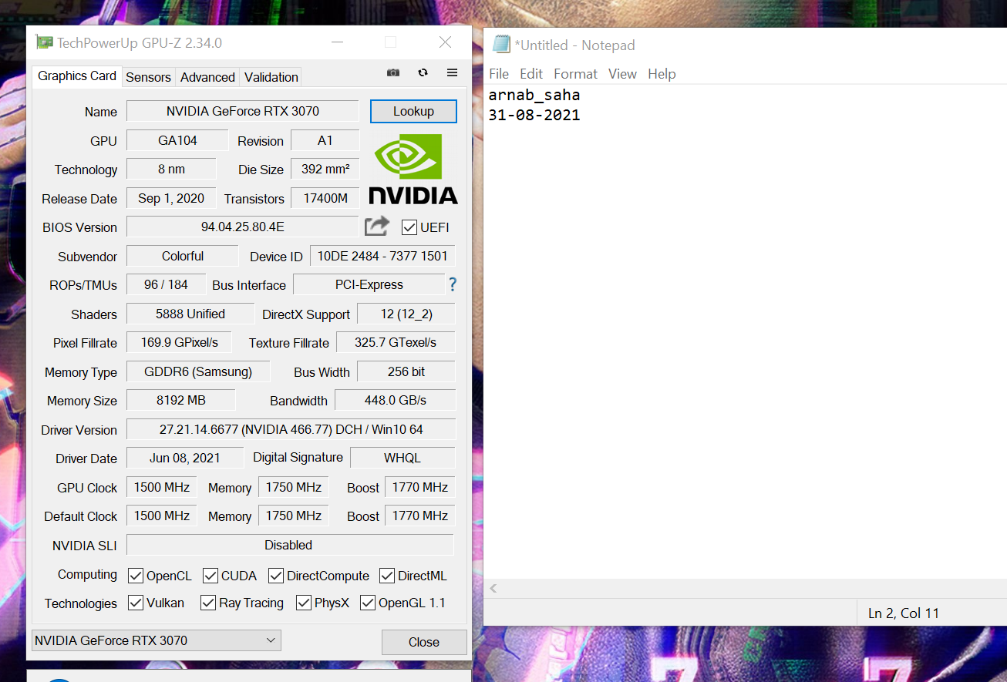Click the Bus Interface question mark icon

point(453,284)
